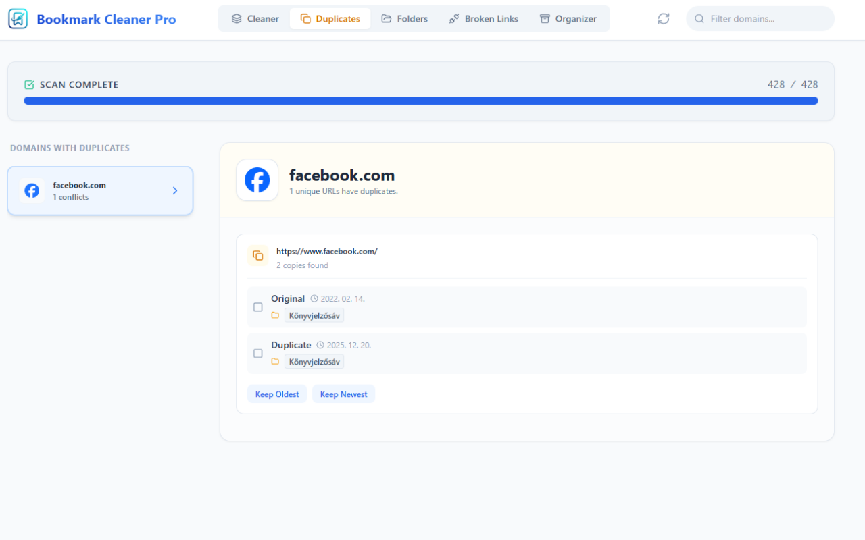The image size is (865, 540).
Task: Click the Duplicate label text
Action: [291, 345]
